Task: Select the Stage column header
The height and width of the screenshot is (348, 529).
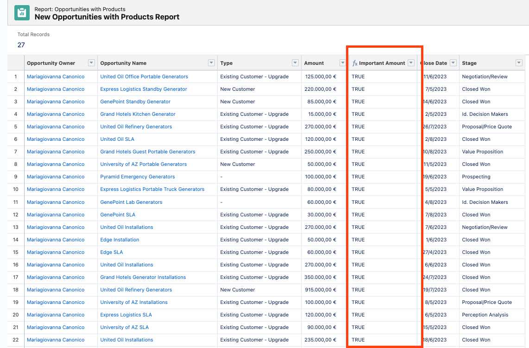Action: tap(469, 63)
